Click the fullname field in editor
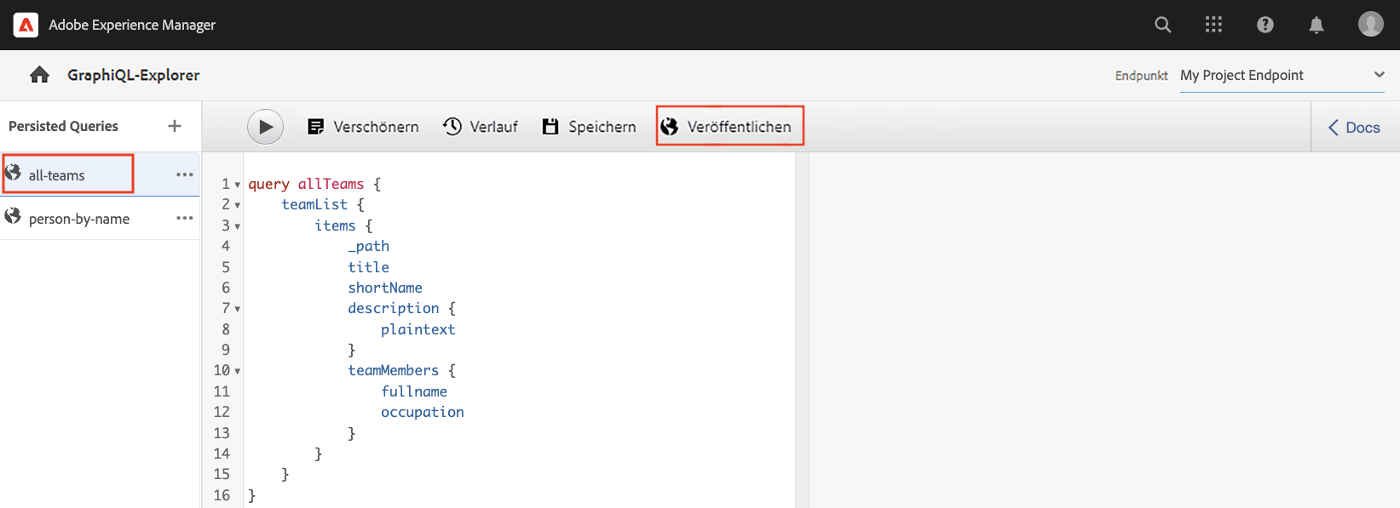This screenshot has height=508, width=1400. click(x=414, y=391)
